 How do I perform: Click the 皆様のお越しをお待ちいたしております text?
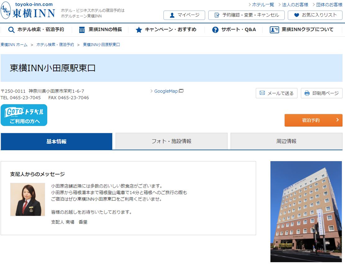91,212
